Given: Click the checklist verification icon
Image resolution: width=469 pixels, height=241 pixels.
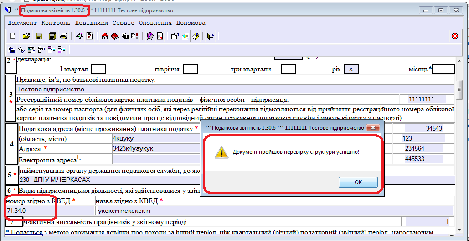Looking at the screenshot, I should (x=90, y=36).
